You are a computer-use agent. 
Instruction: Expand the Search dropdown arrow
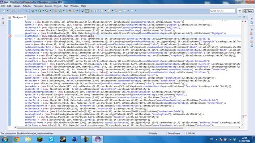point(77,11)
